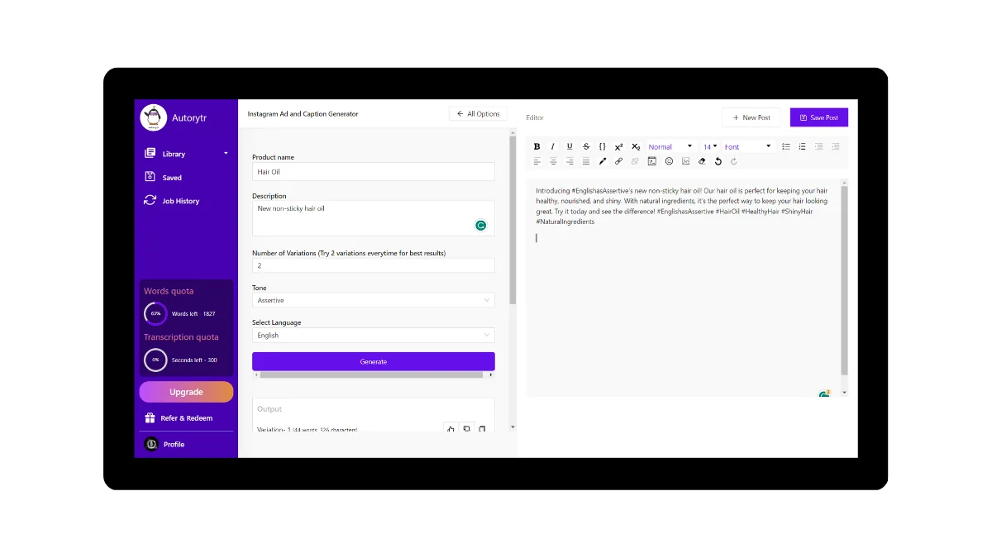Click the 'Instagram Ad and Caption Generator' title
This screenshot has width=992, height=558.
point(303,114)
